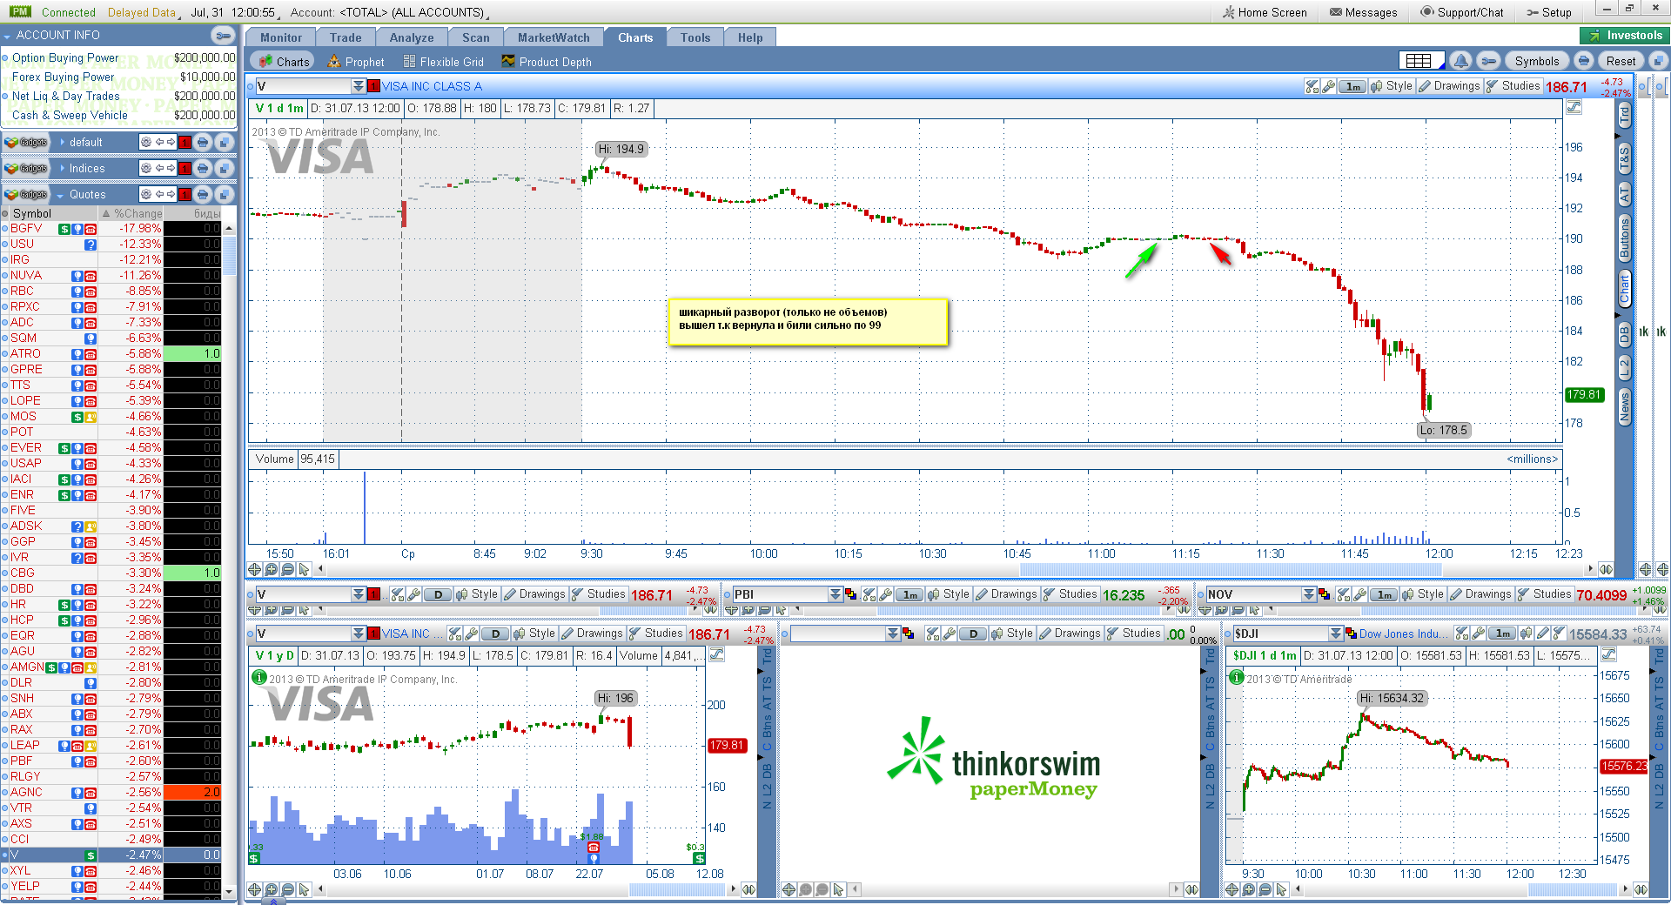Select the pointer tool under the main chart
This screenshot has height=905, width=1671.
pos(304,569)
